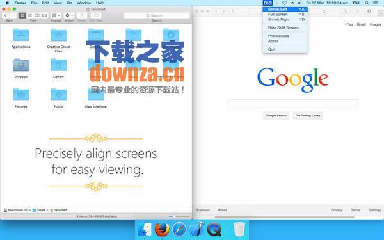Reload the page in Safari
This screenshot has width=384, height=240.
coord(324,12)
